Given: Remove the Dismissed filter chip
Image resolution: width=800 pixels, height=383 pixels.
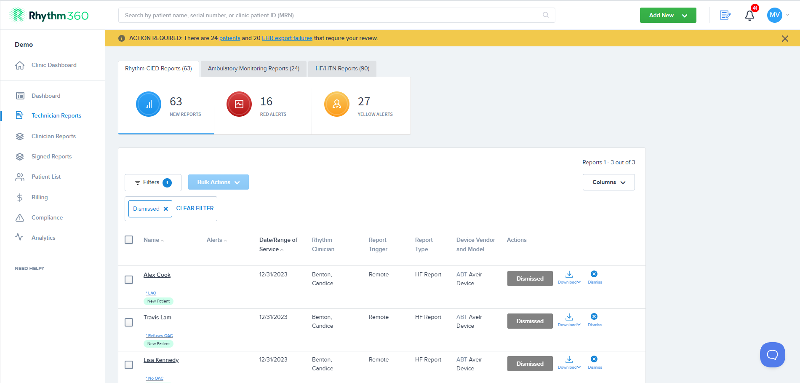Looking at the screenshot, I should [166, 209].
